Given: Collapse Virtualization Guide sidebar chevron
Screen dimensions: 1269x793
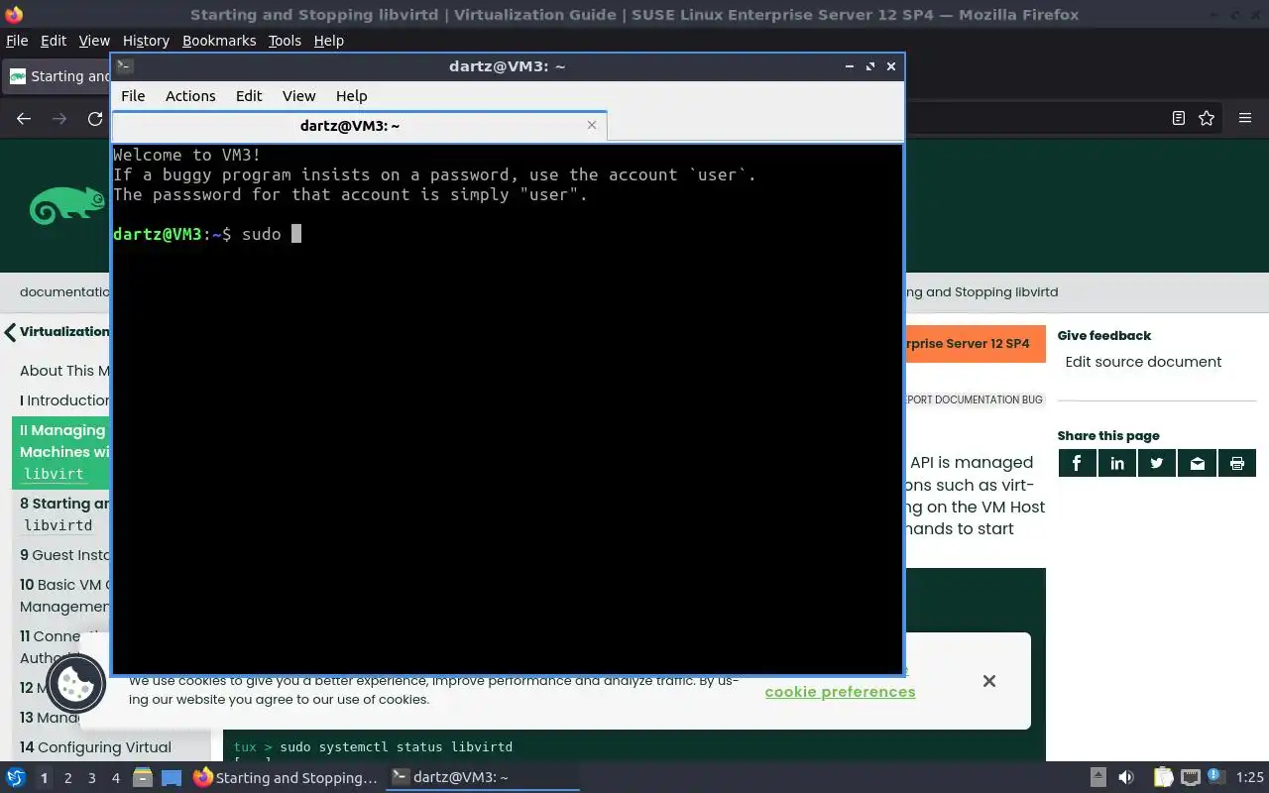Looking at the screenshot, I should [10, 332].
